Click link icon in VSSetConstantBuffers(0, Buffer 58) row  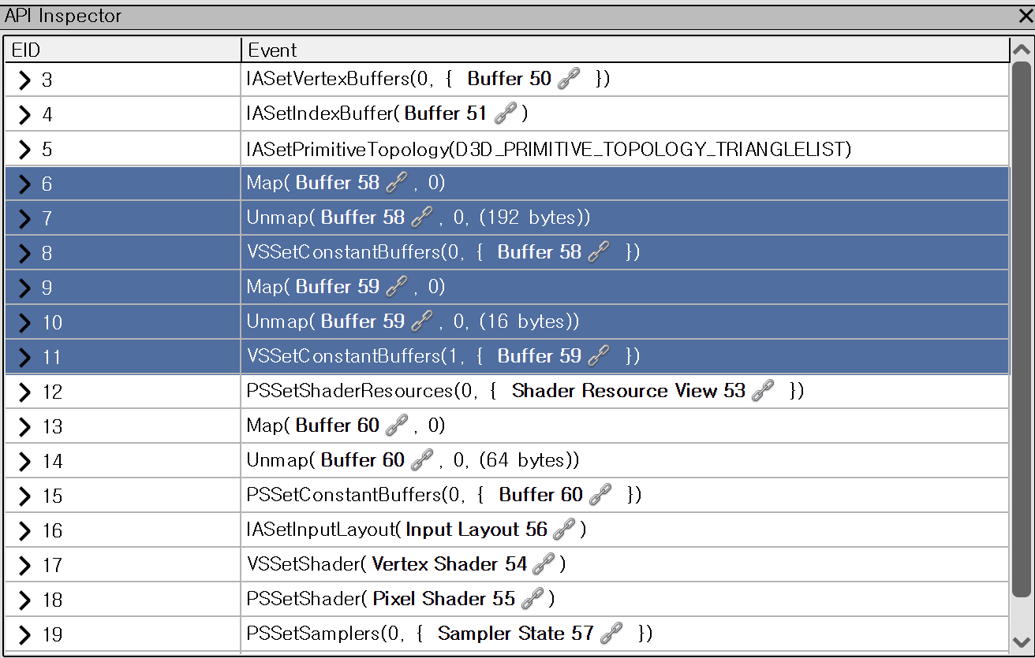click(599, 252)
